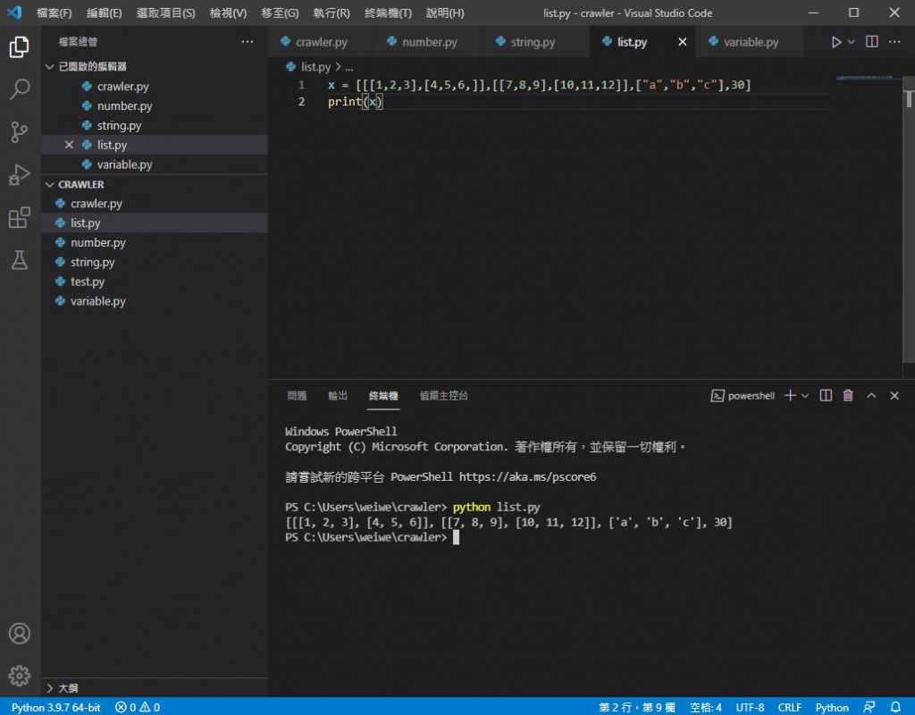Open run button dropdown arrow

click(851, 42)
